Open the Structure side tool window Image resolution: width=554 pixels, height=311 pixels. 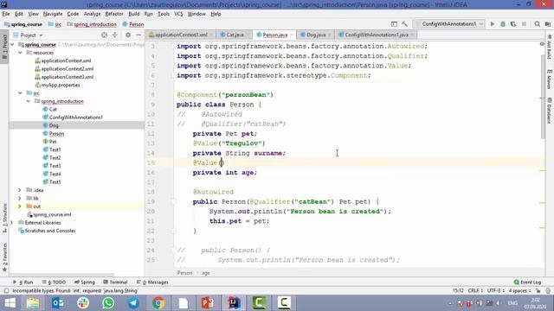[x=4, y=217]
